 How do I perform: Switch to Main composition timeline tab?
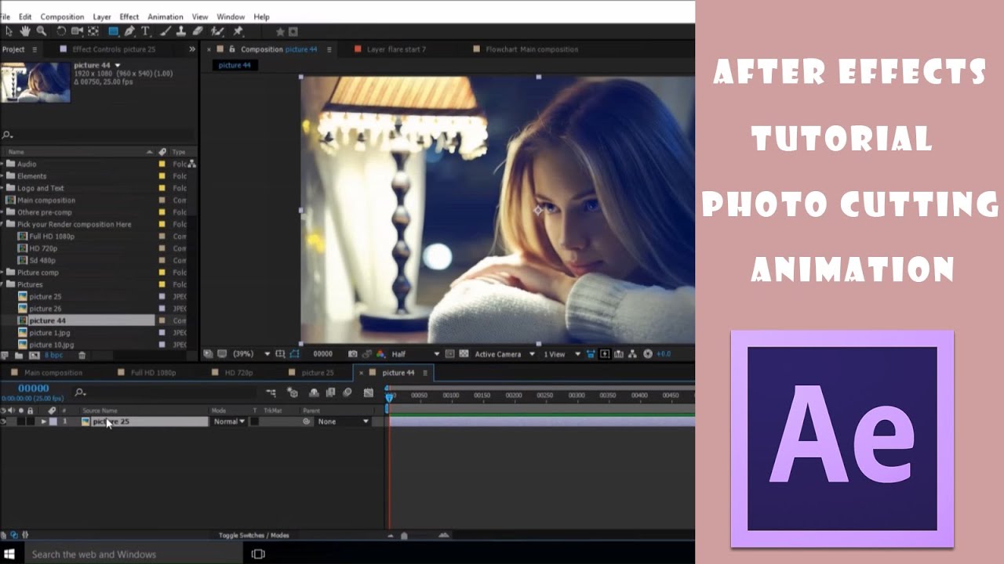53,373
